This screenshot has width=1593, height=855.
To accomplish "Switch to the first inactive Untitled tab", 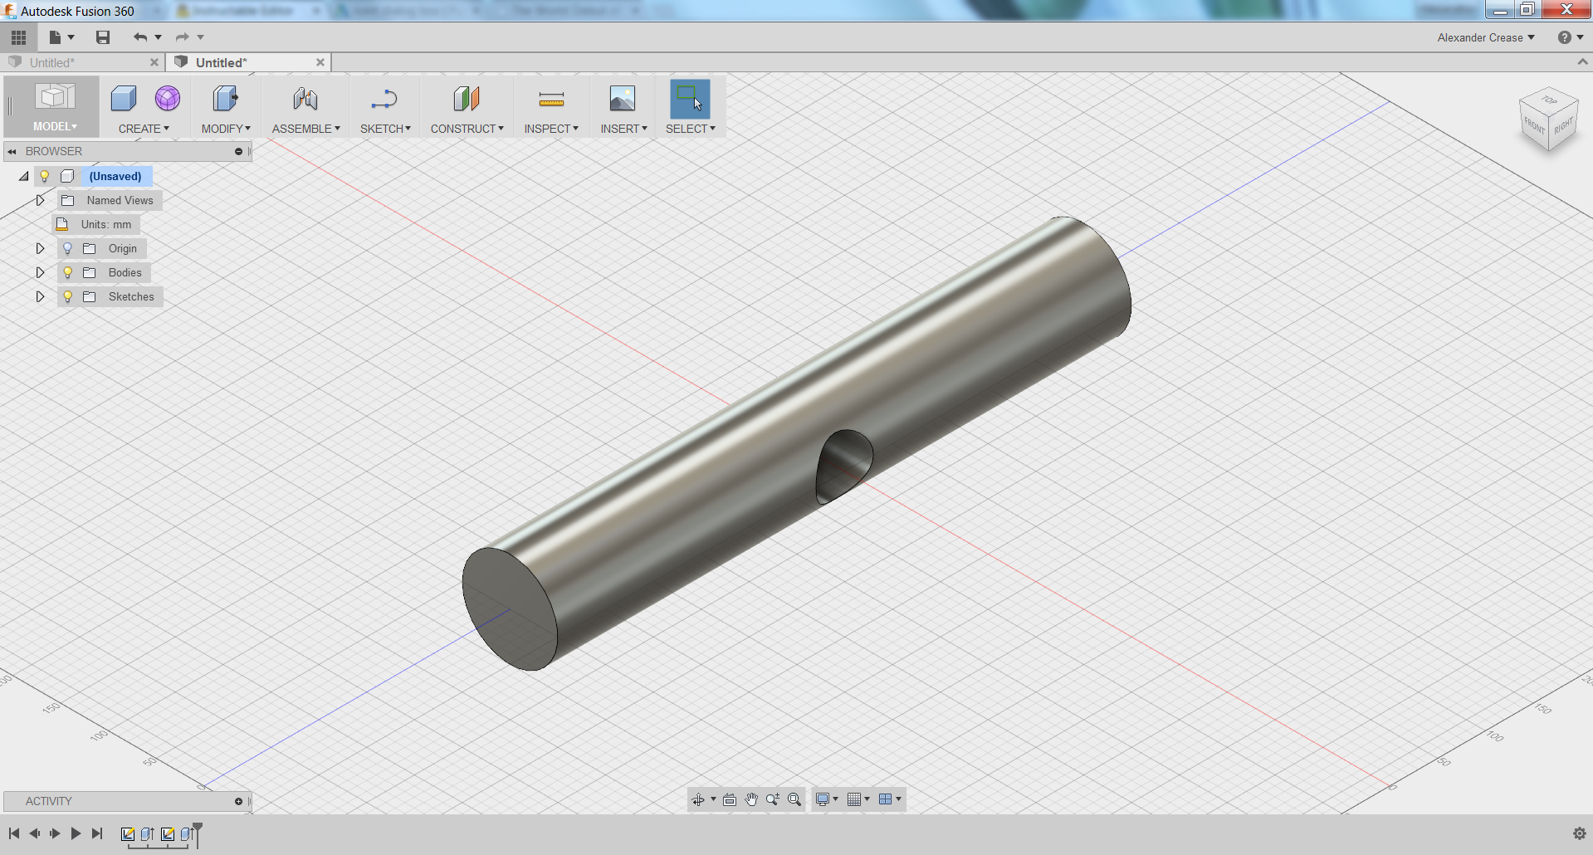I will (x=51, y=62).
